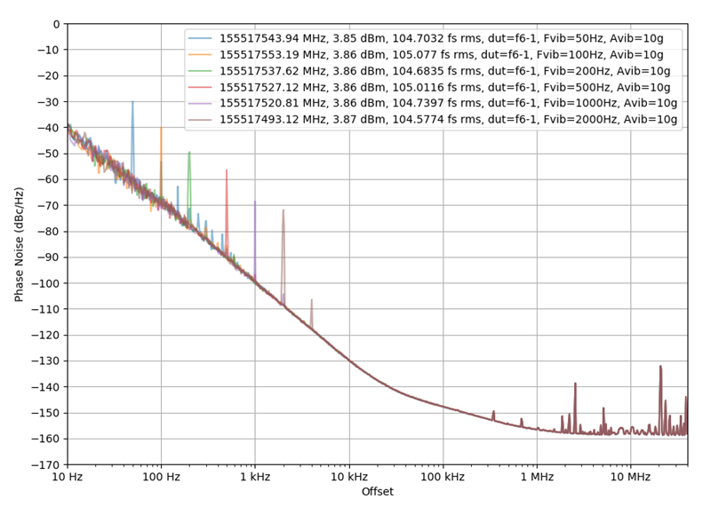711x507 pixels.
Task: Click the "Offset" x-axis label
Action: 377,492
